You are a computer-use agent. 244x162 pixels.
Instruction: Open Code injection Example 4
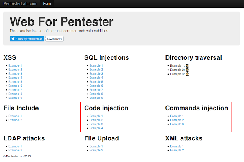point(96,128)
